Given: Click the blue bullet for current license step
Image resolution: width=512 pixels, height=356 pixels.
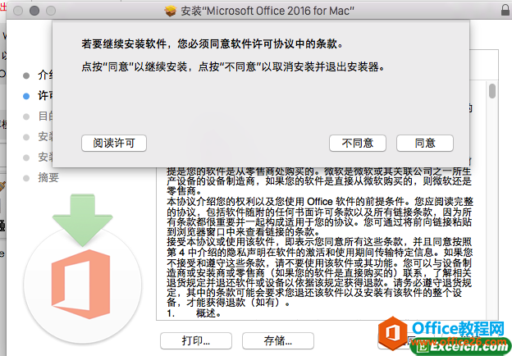Looking at the screenshot, I should pos(26,96).
